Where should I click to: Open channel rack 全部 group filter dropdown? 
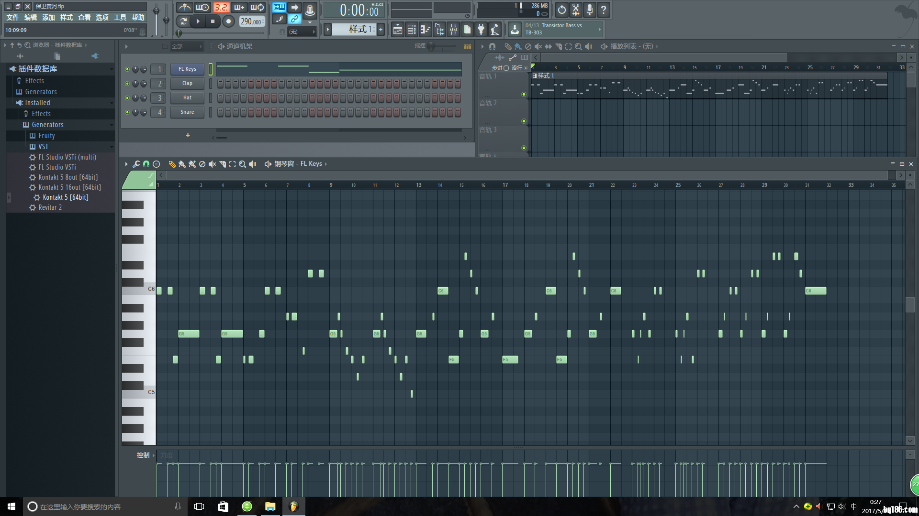tap(187, 46)
